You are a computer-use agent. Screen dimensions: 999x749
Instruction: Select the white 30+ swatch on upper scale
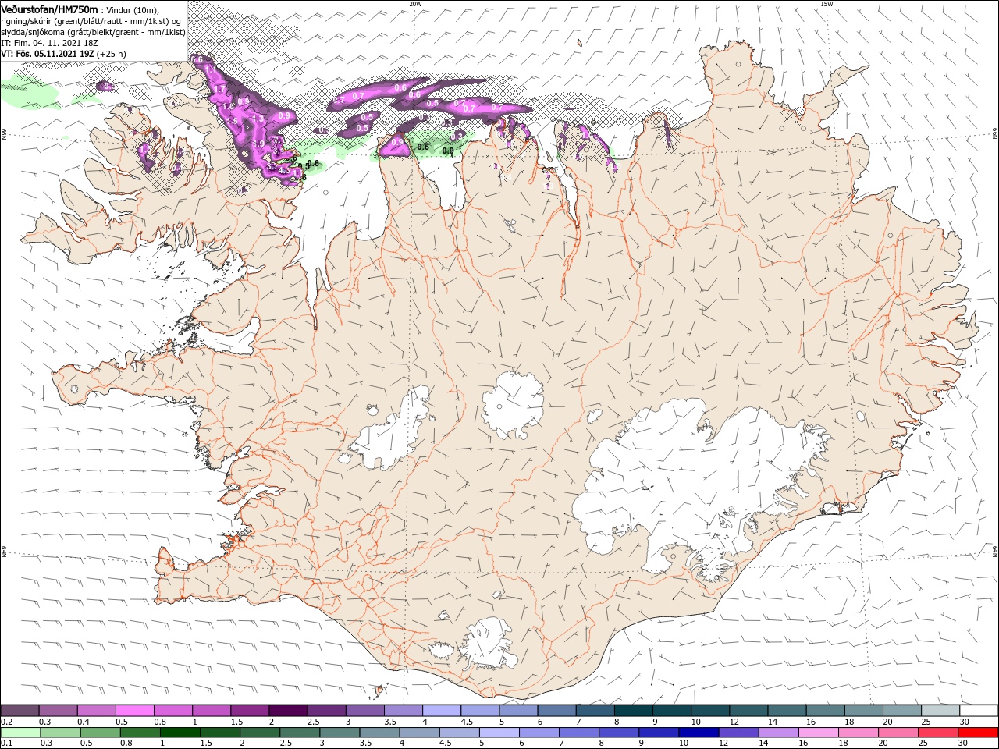pos(979,710)
